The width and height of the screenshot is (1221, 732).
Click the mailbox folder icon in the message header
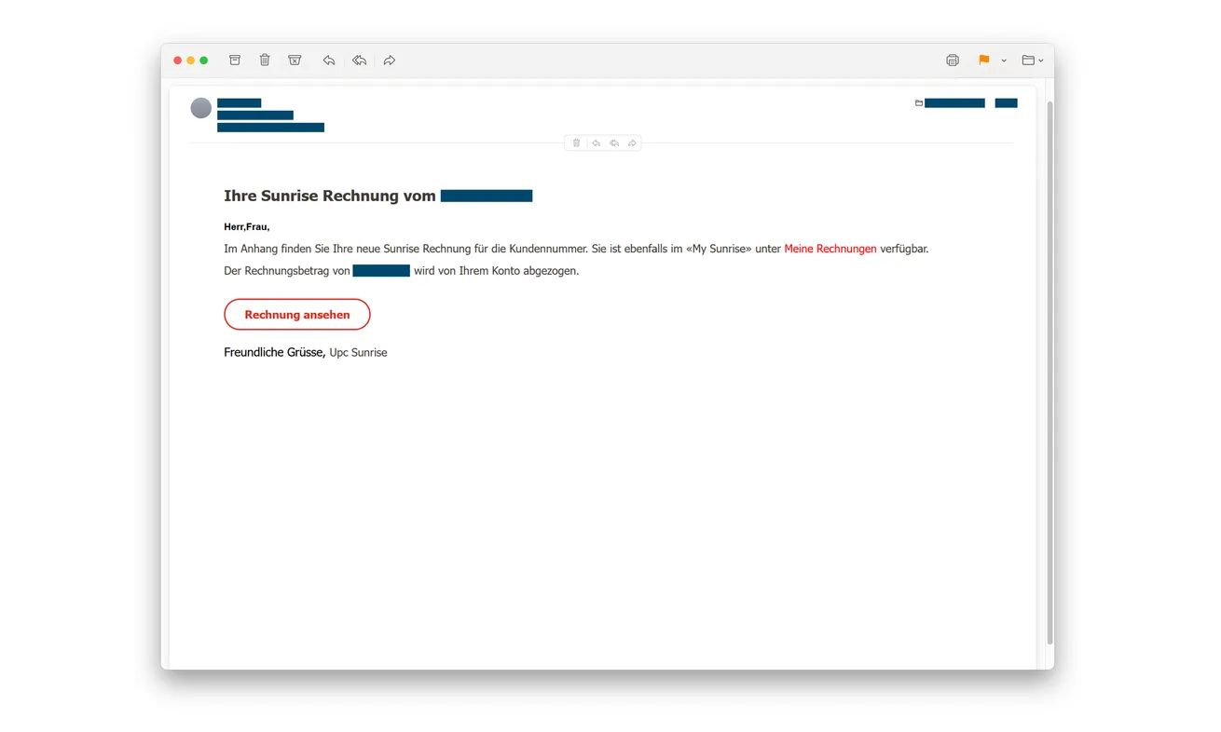click(919, 103)
